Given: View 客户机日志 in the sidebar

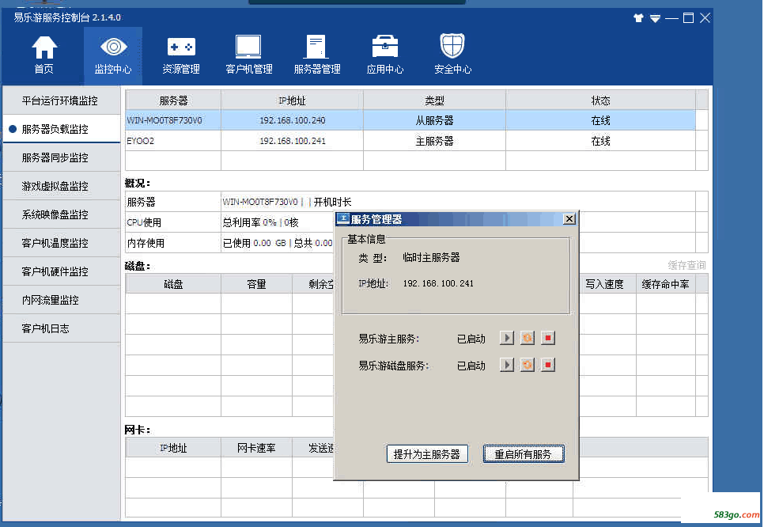Looking at the screenshot, I should click(x=62, y=328).
